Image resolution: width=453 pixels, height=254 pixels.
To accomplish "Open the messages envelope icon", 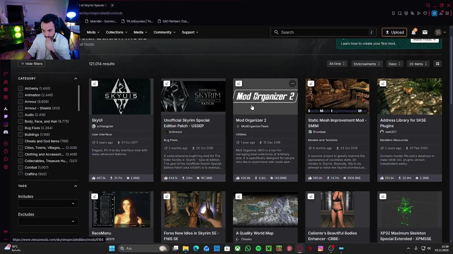I will click(425, 32).
